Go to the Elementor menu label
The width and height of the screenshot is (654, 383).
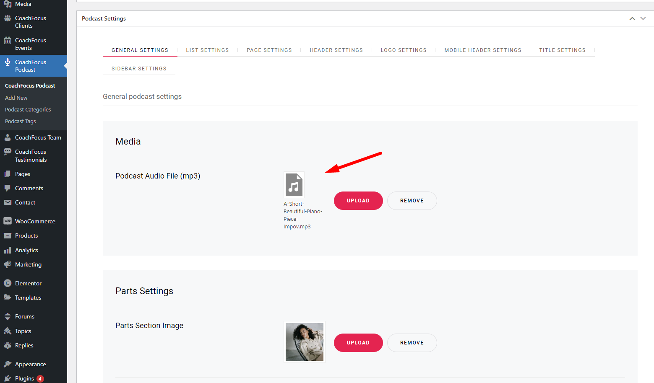[29, 283]
